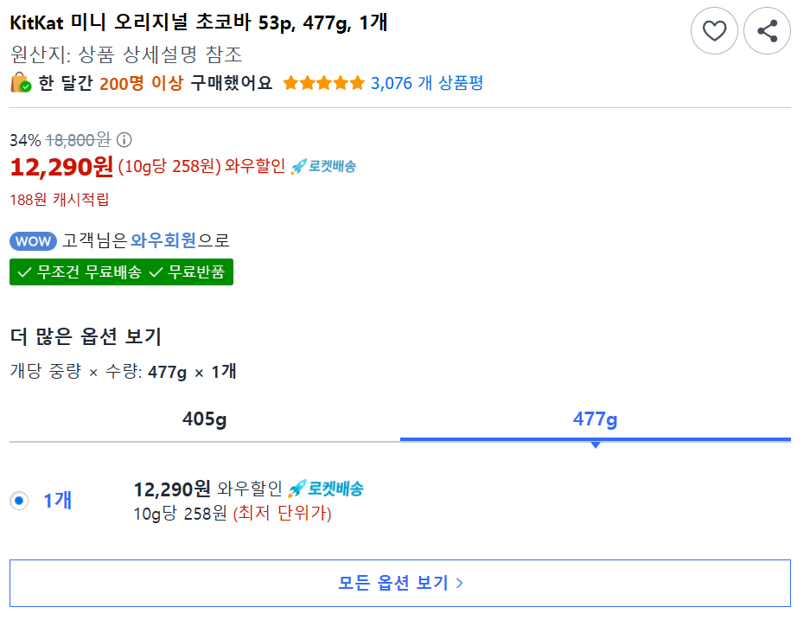Click the heart wishlist icon
The image size is (810, 620).
click(714, 32)
